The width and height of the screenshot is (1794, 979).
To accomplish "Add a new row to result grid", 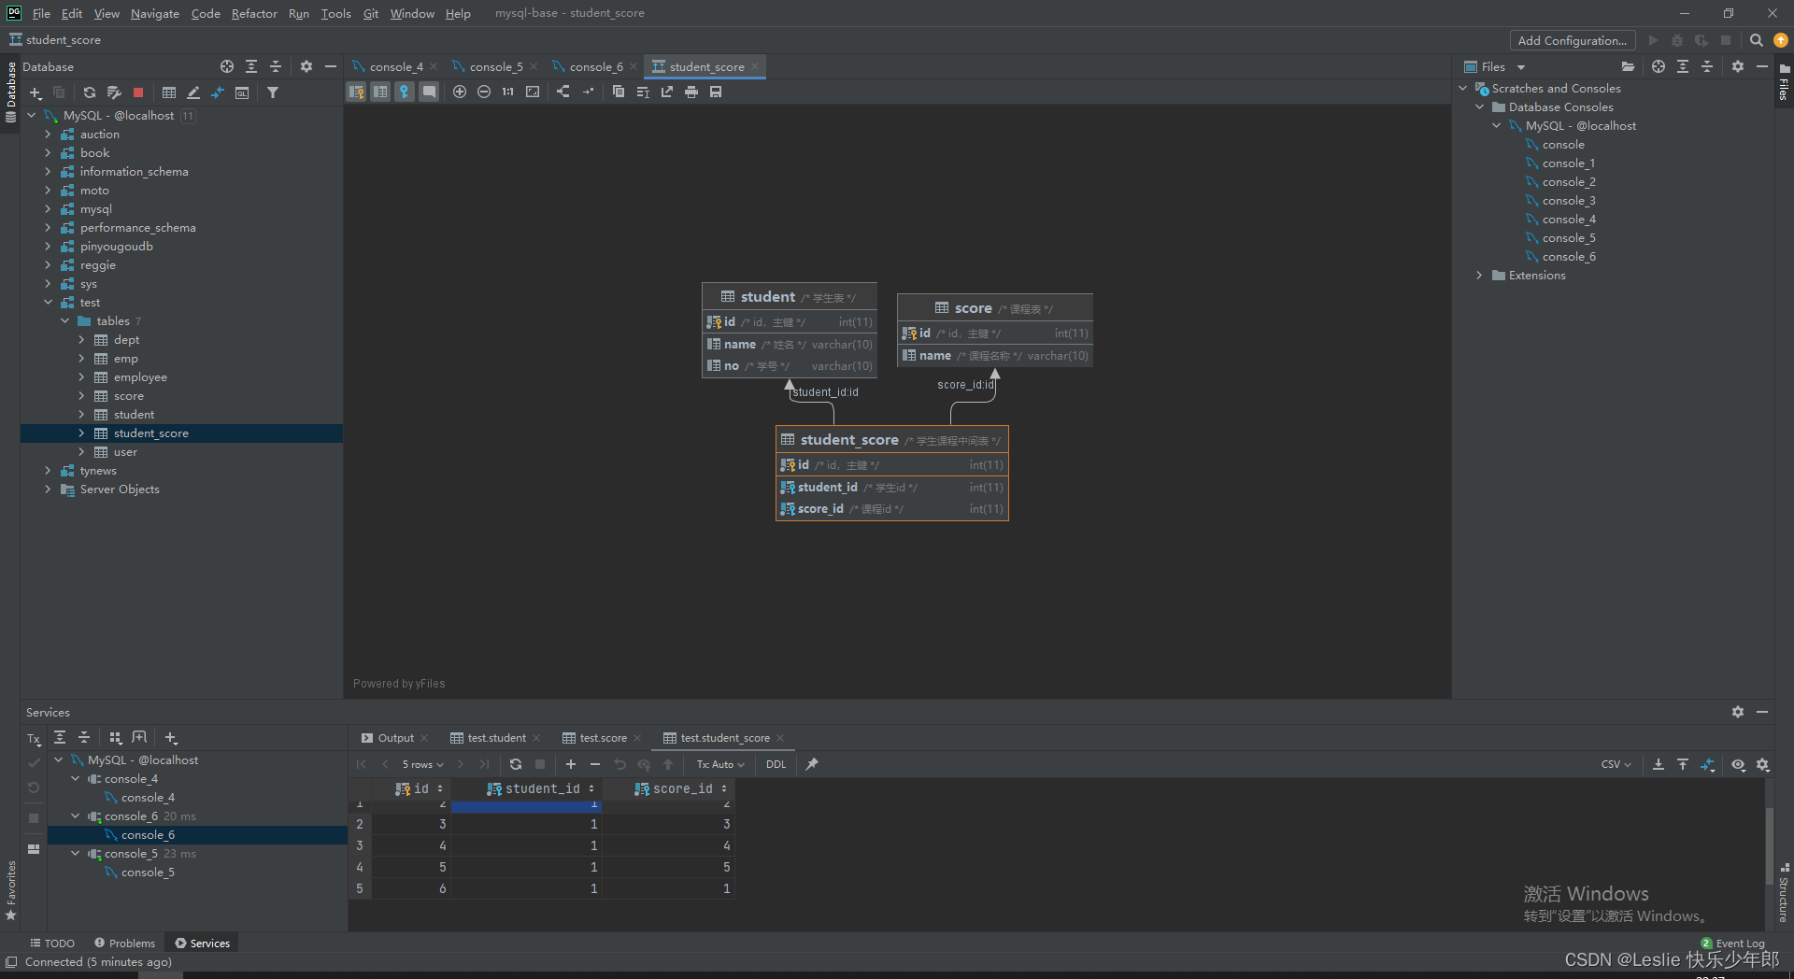I will pos(571,764).
